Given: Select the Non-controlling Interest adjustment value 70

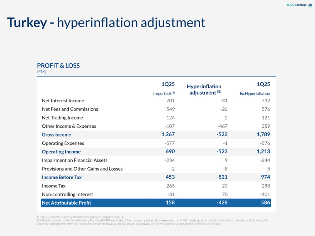Looking at the screenshot, I should click(225, 195).
